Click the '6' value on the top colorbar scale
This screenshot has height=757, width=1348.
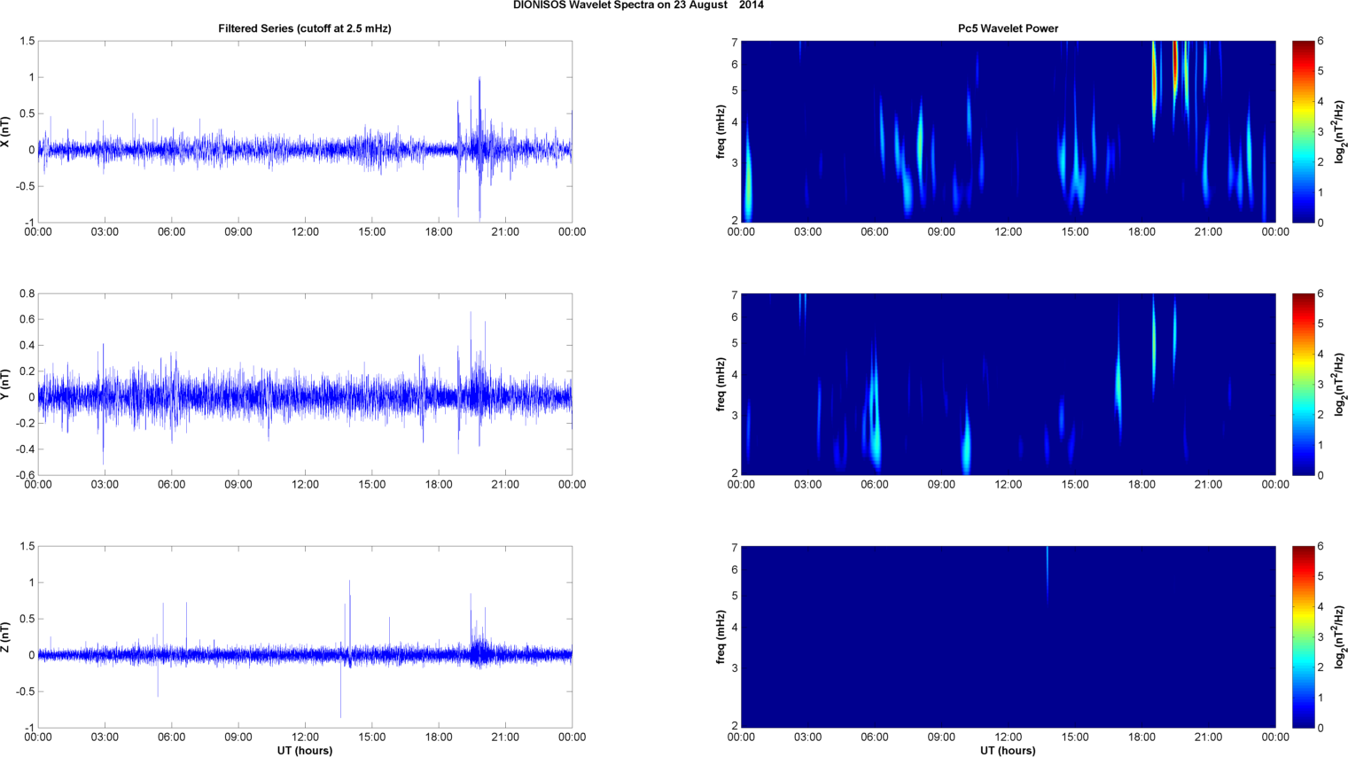1321,41
